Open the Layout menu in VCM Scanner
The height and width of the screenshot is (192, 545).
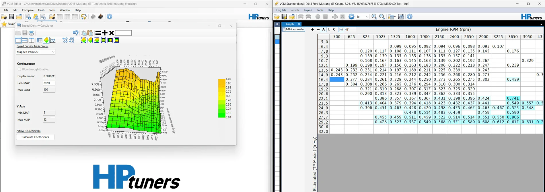(308, 10)
